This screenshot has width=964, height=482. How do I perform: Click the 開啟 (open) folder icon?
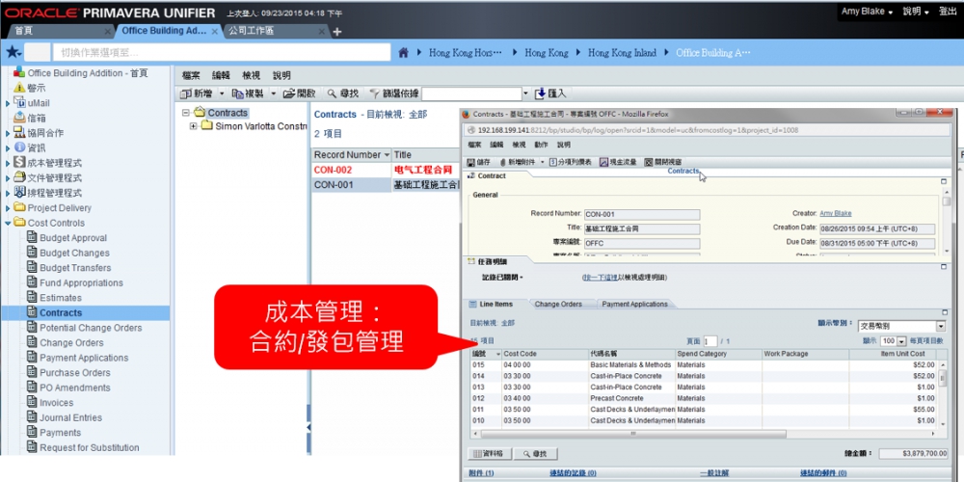(289, 94)
